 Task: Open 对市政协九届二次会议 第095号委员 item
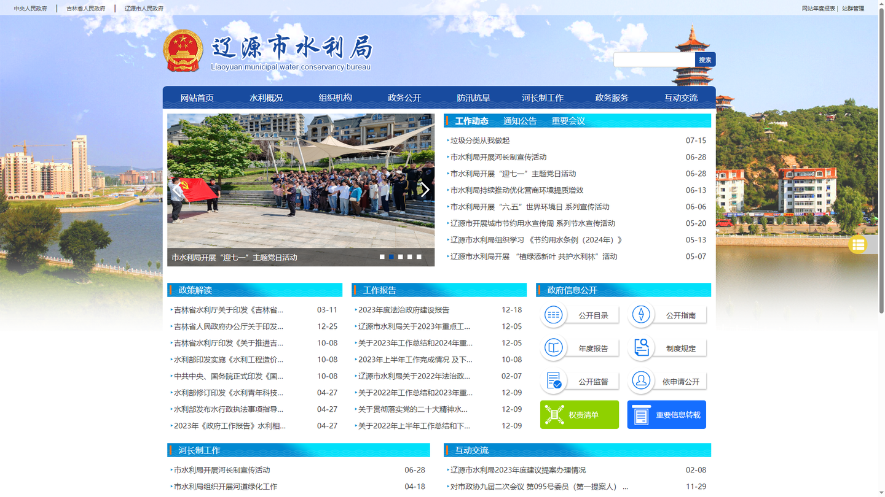click(x=539, y=487)
